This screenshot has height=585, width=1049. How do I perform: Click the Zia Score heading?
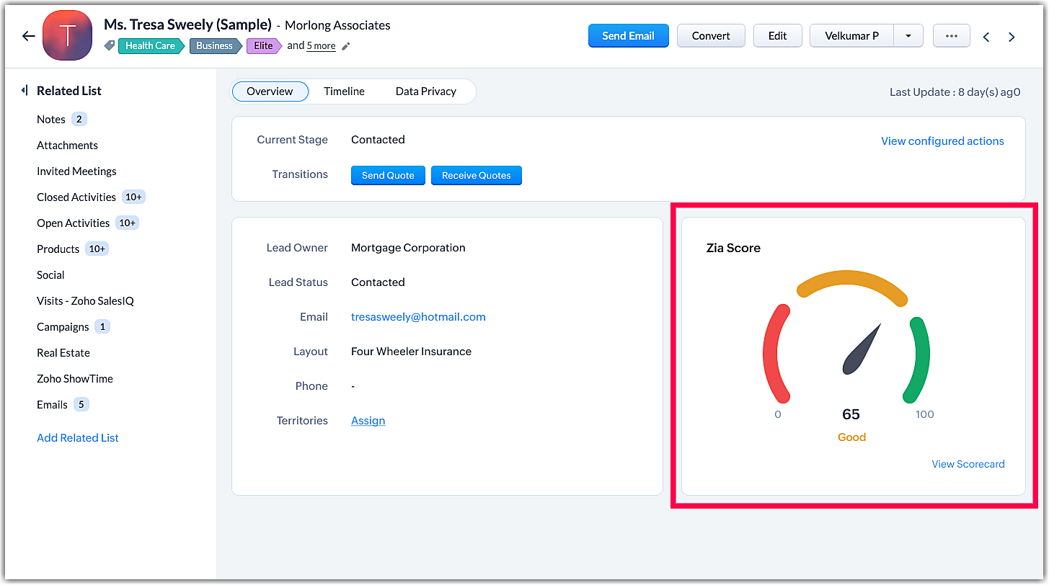coord(733,248)
